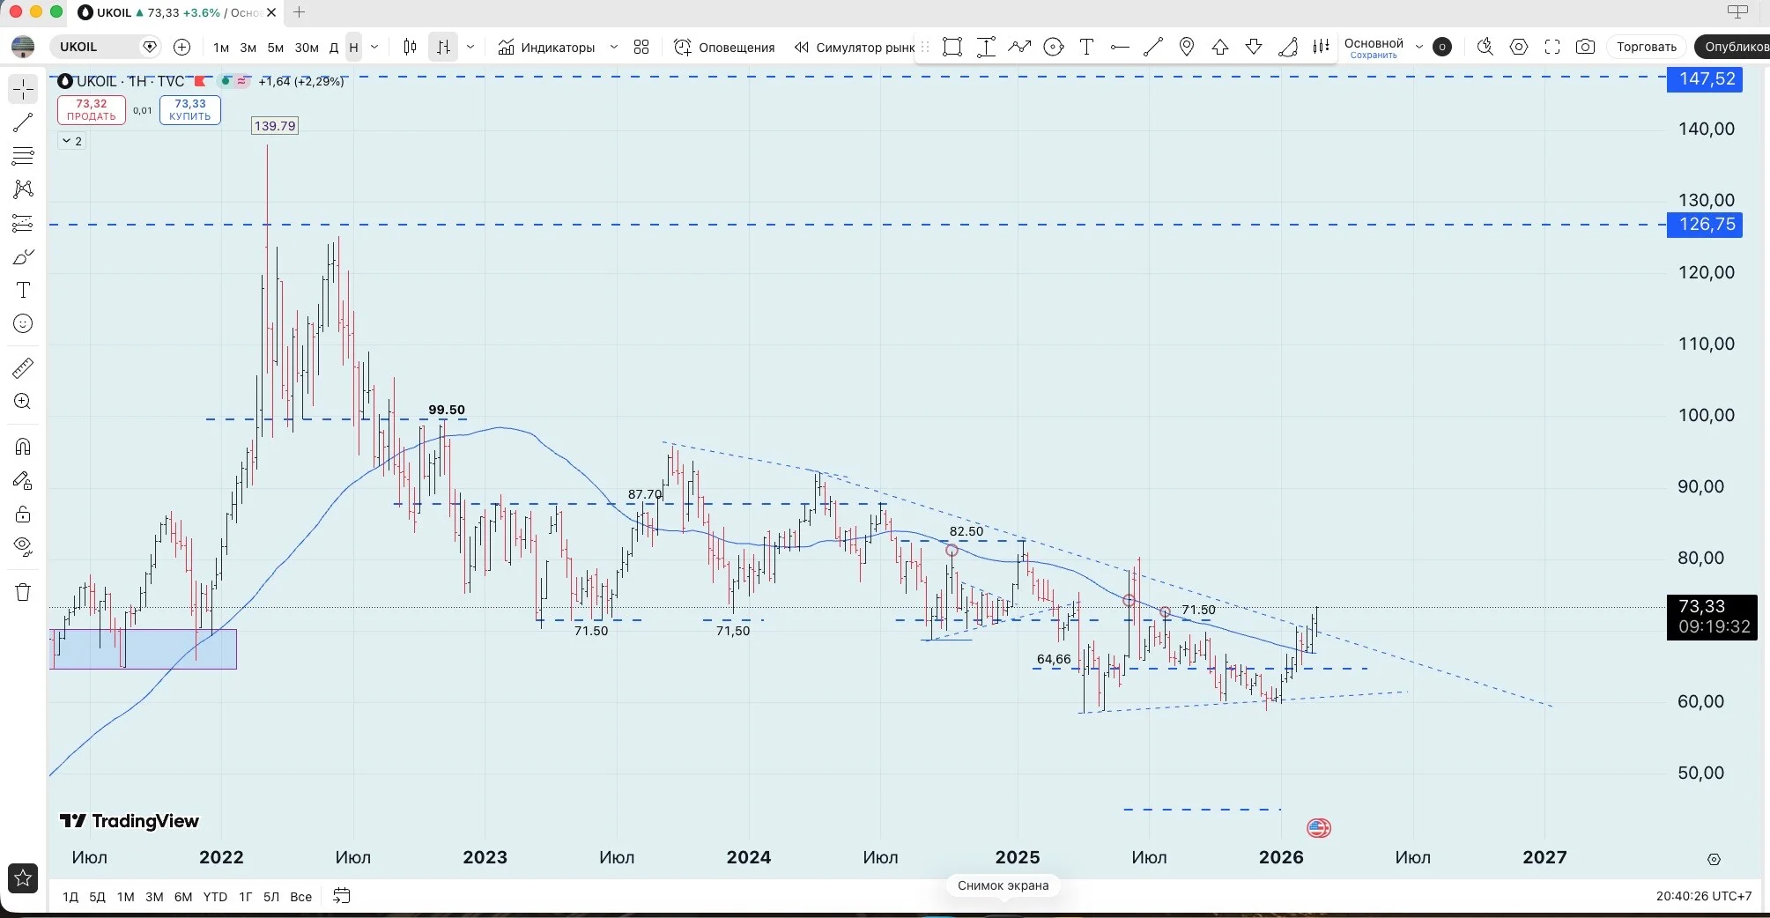
Task: Select the 1Г date range
Action: pyautogui.click(x=245, y=896)
